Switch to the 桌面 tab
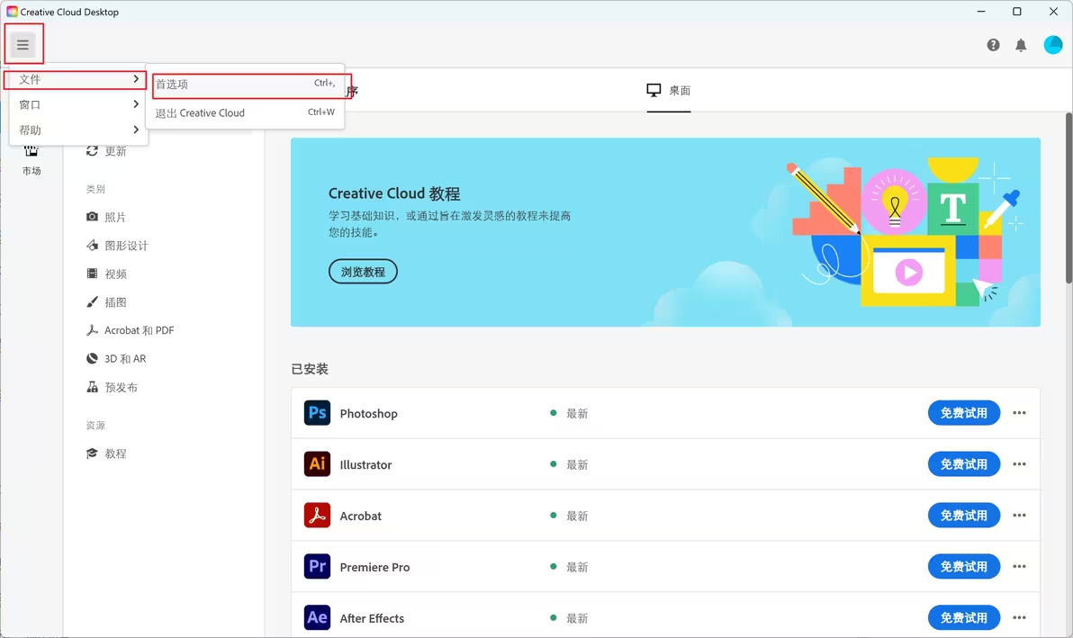The width and height of the screenshot is (1073, 638). pyautogui.click(x=668, y=90)
